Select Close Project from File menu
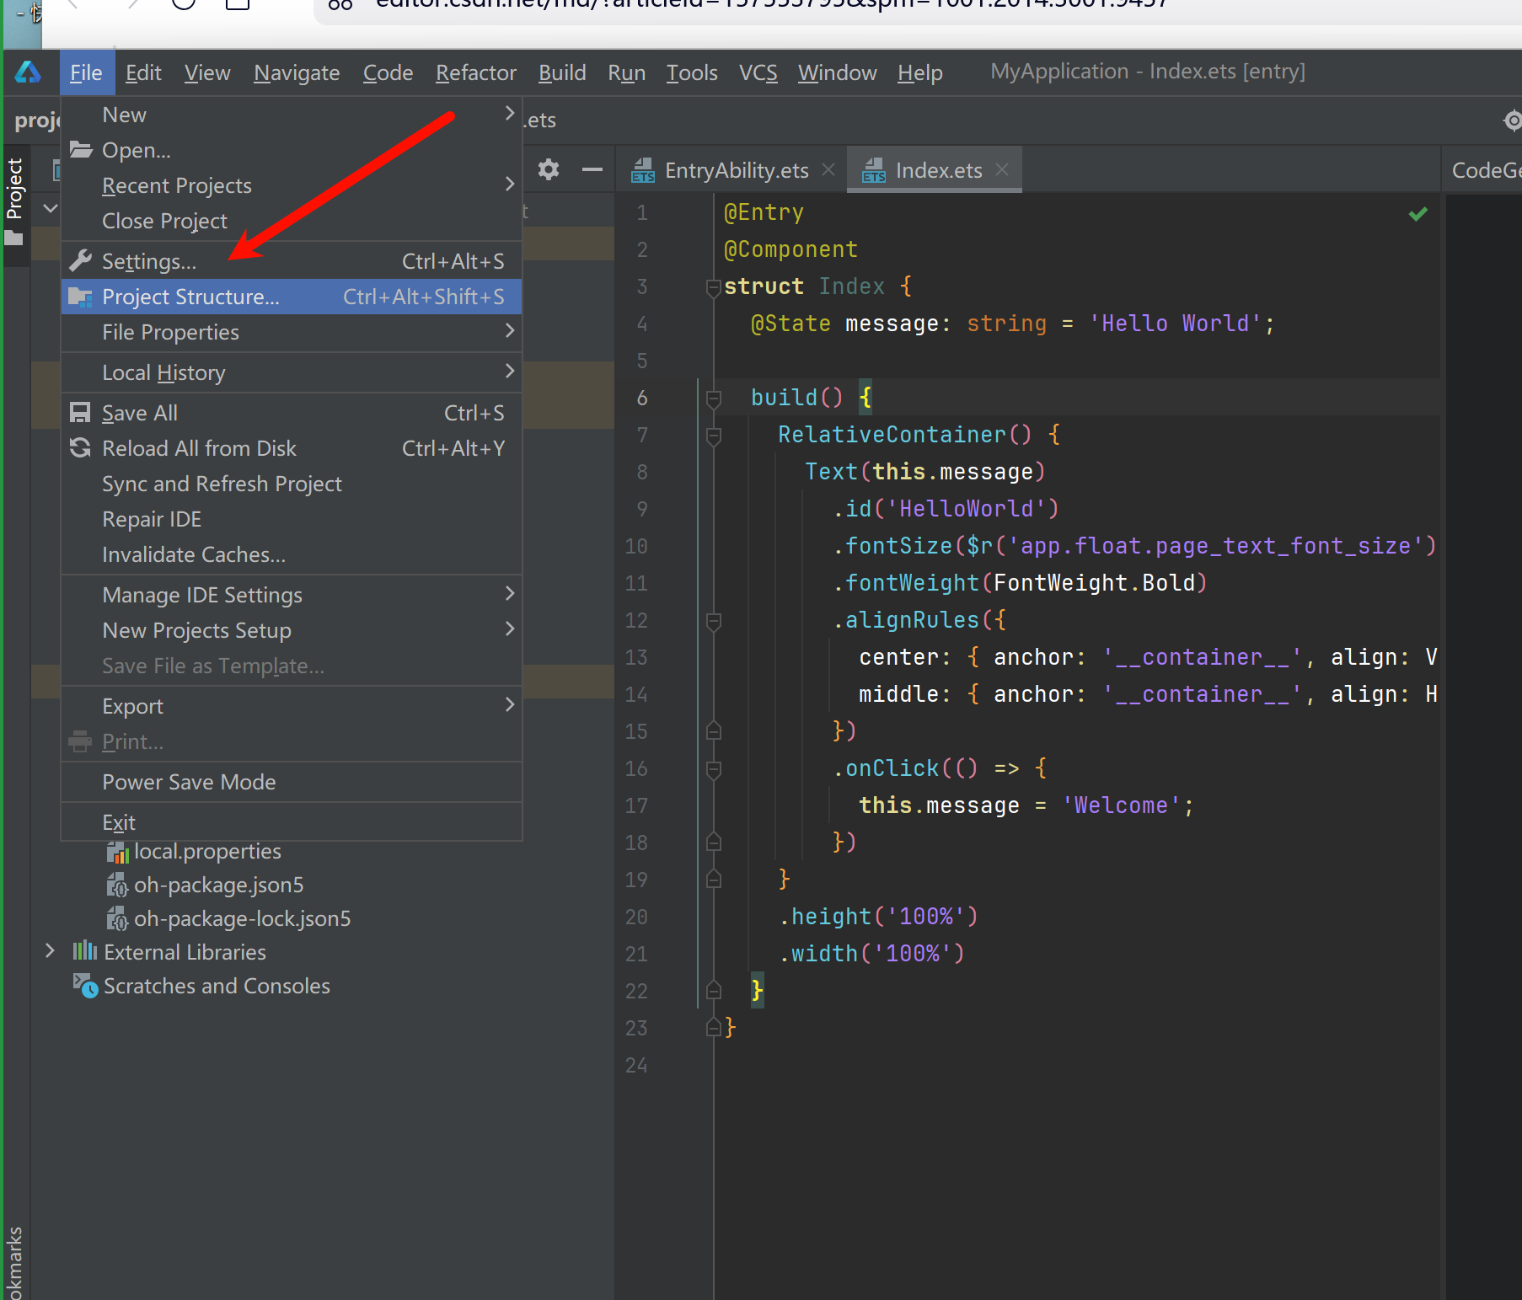This screenshot has width=1522, height=1300. pos(292,221)
